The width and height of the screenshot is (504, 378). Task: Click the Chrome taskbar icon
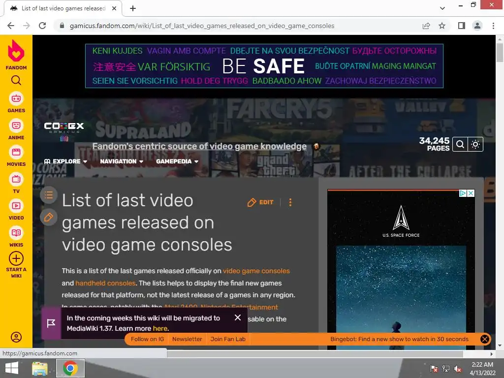point(70,368)
